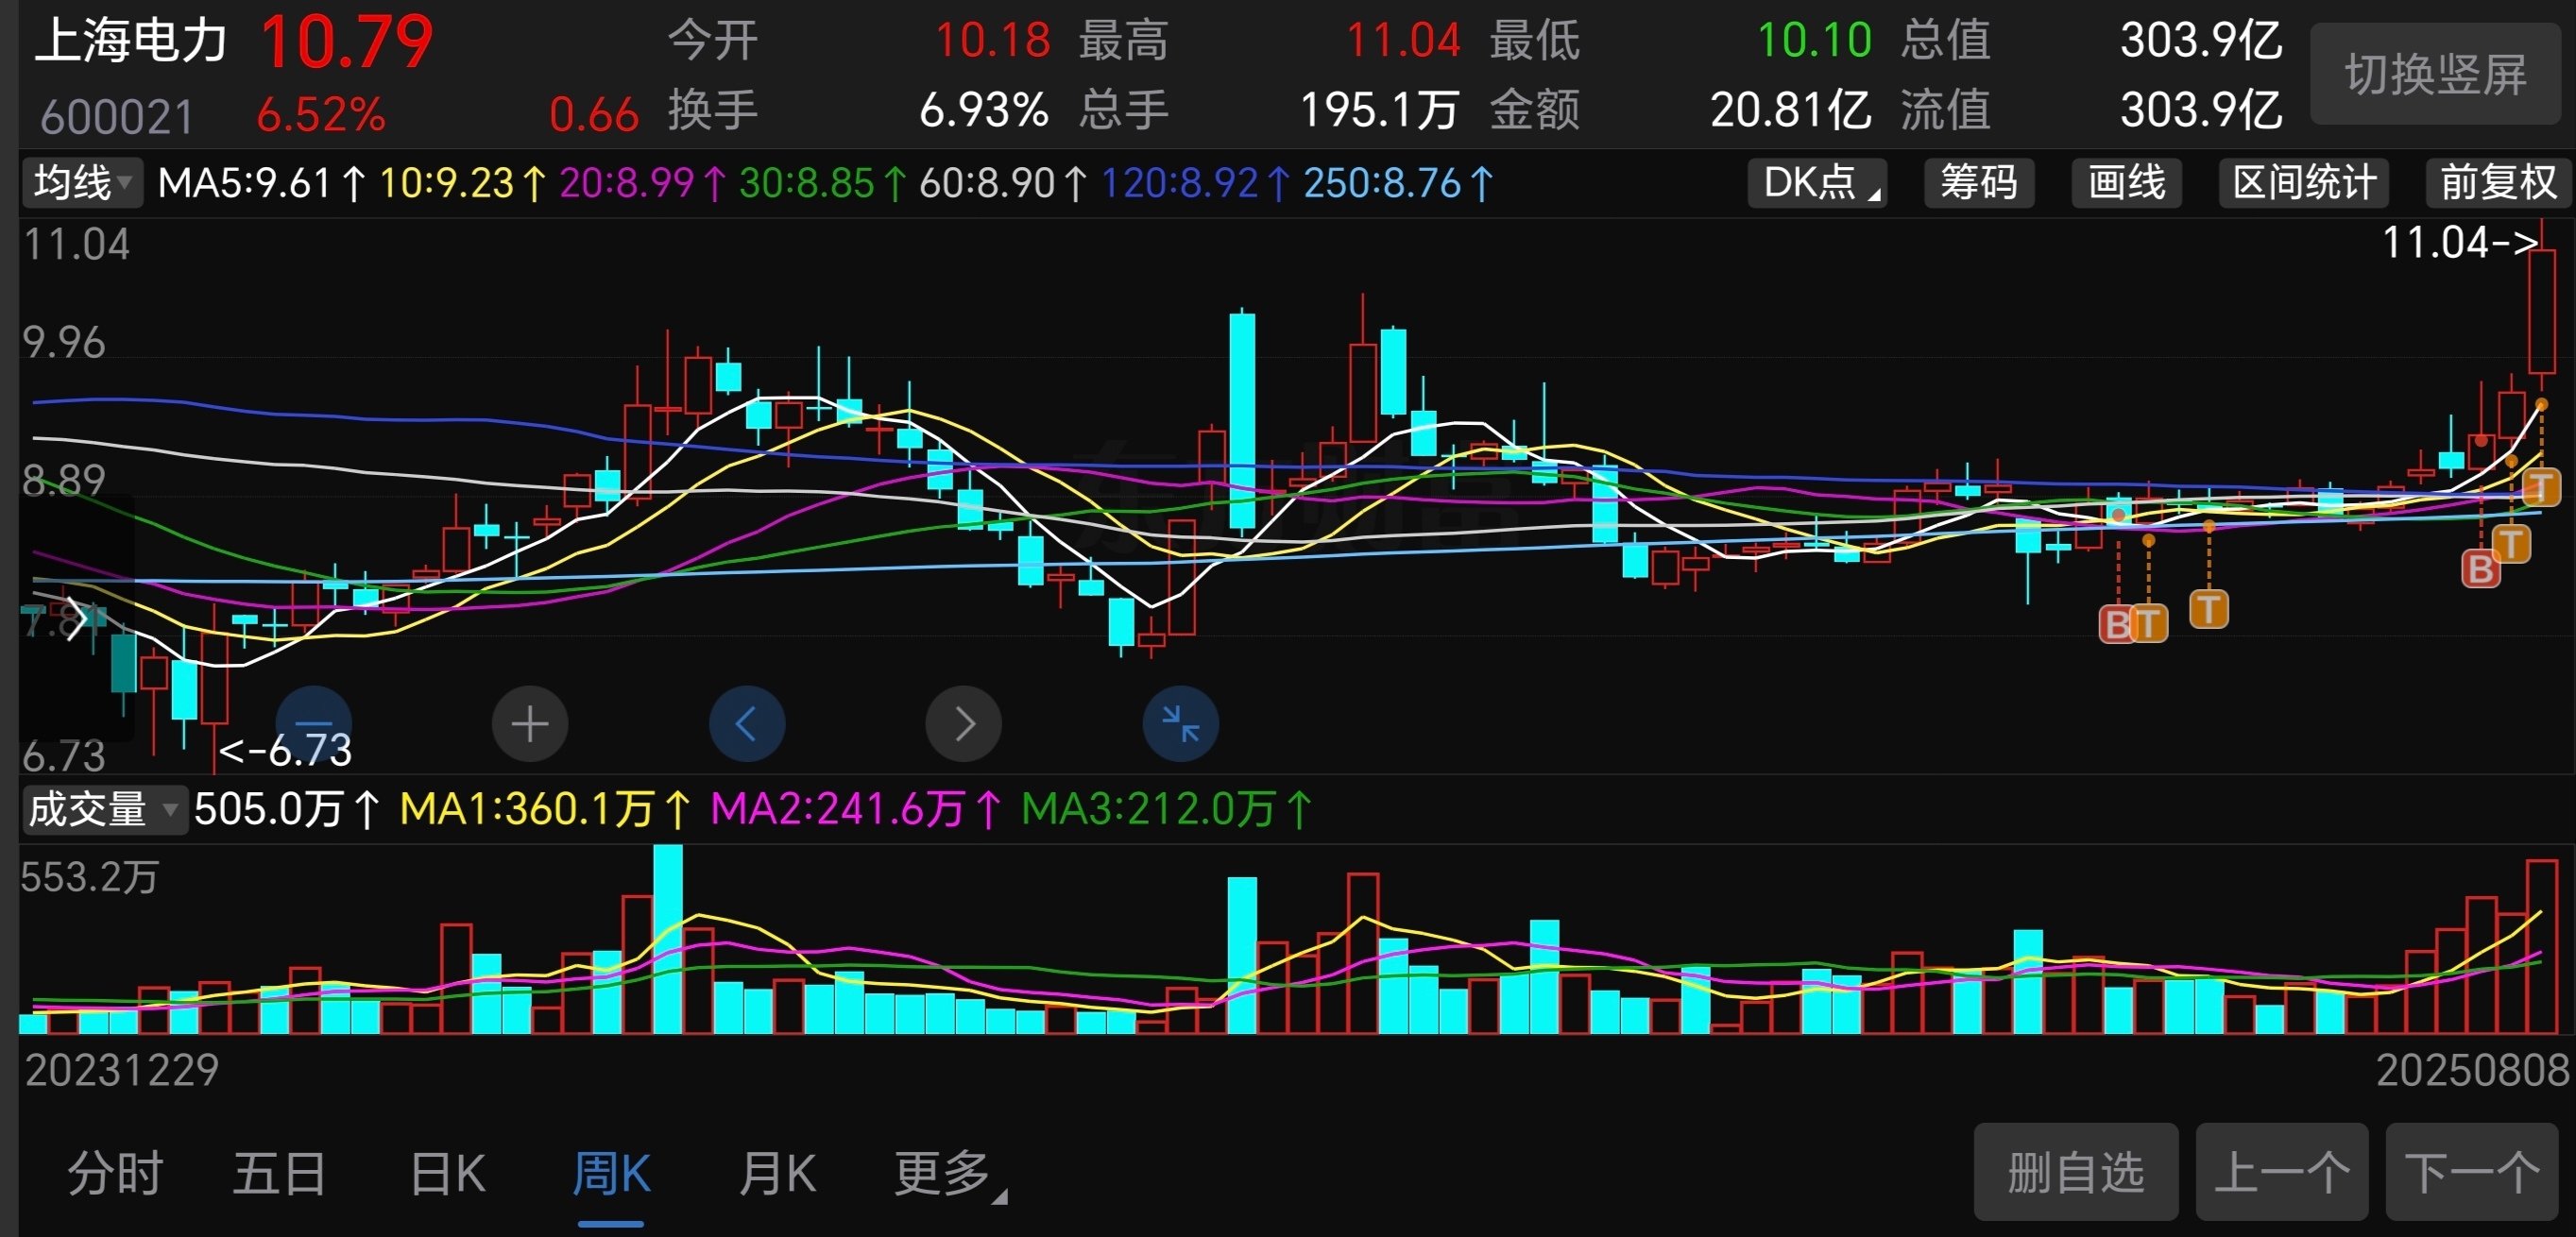Switch to the 日K tab
The image size is (2576, 1237).
pyautogui.click(x=447, y=1173)
